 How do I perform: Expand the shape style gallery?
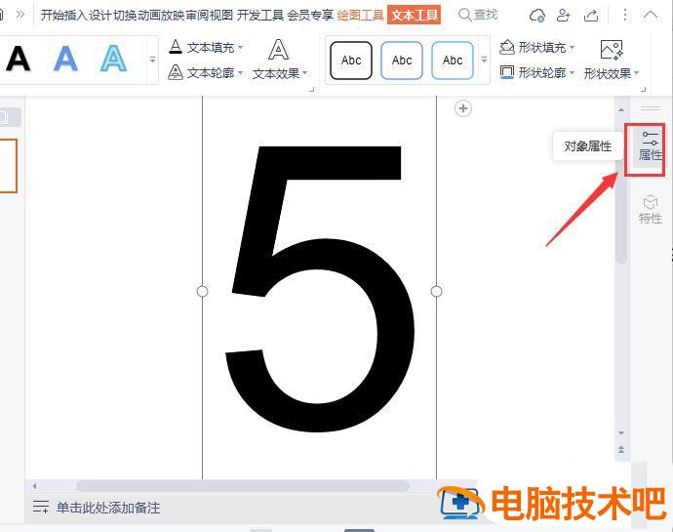484,60
